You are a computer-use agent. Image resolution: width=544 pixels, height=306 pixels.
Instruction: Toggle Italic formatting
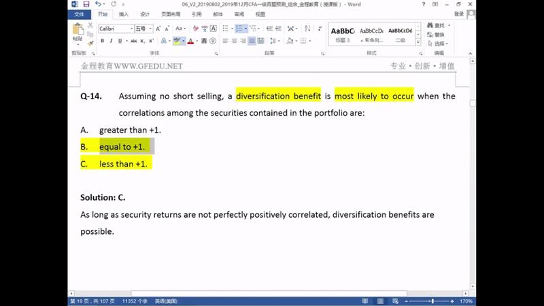point(111,41)
